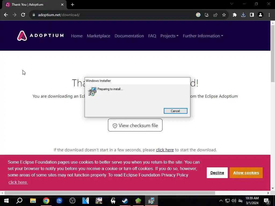Screen dimensions: 275x206
Task: Open the notification center icon
Action: [267, 201]
